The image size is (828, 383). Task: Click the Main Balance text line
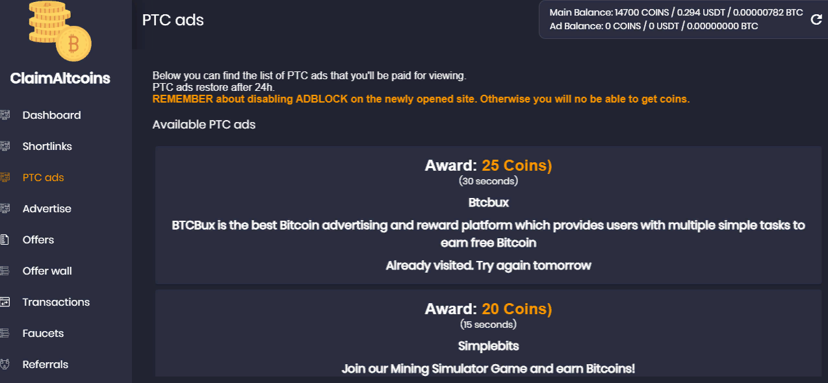676,13
